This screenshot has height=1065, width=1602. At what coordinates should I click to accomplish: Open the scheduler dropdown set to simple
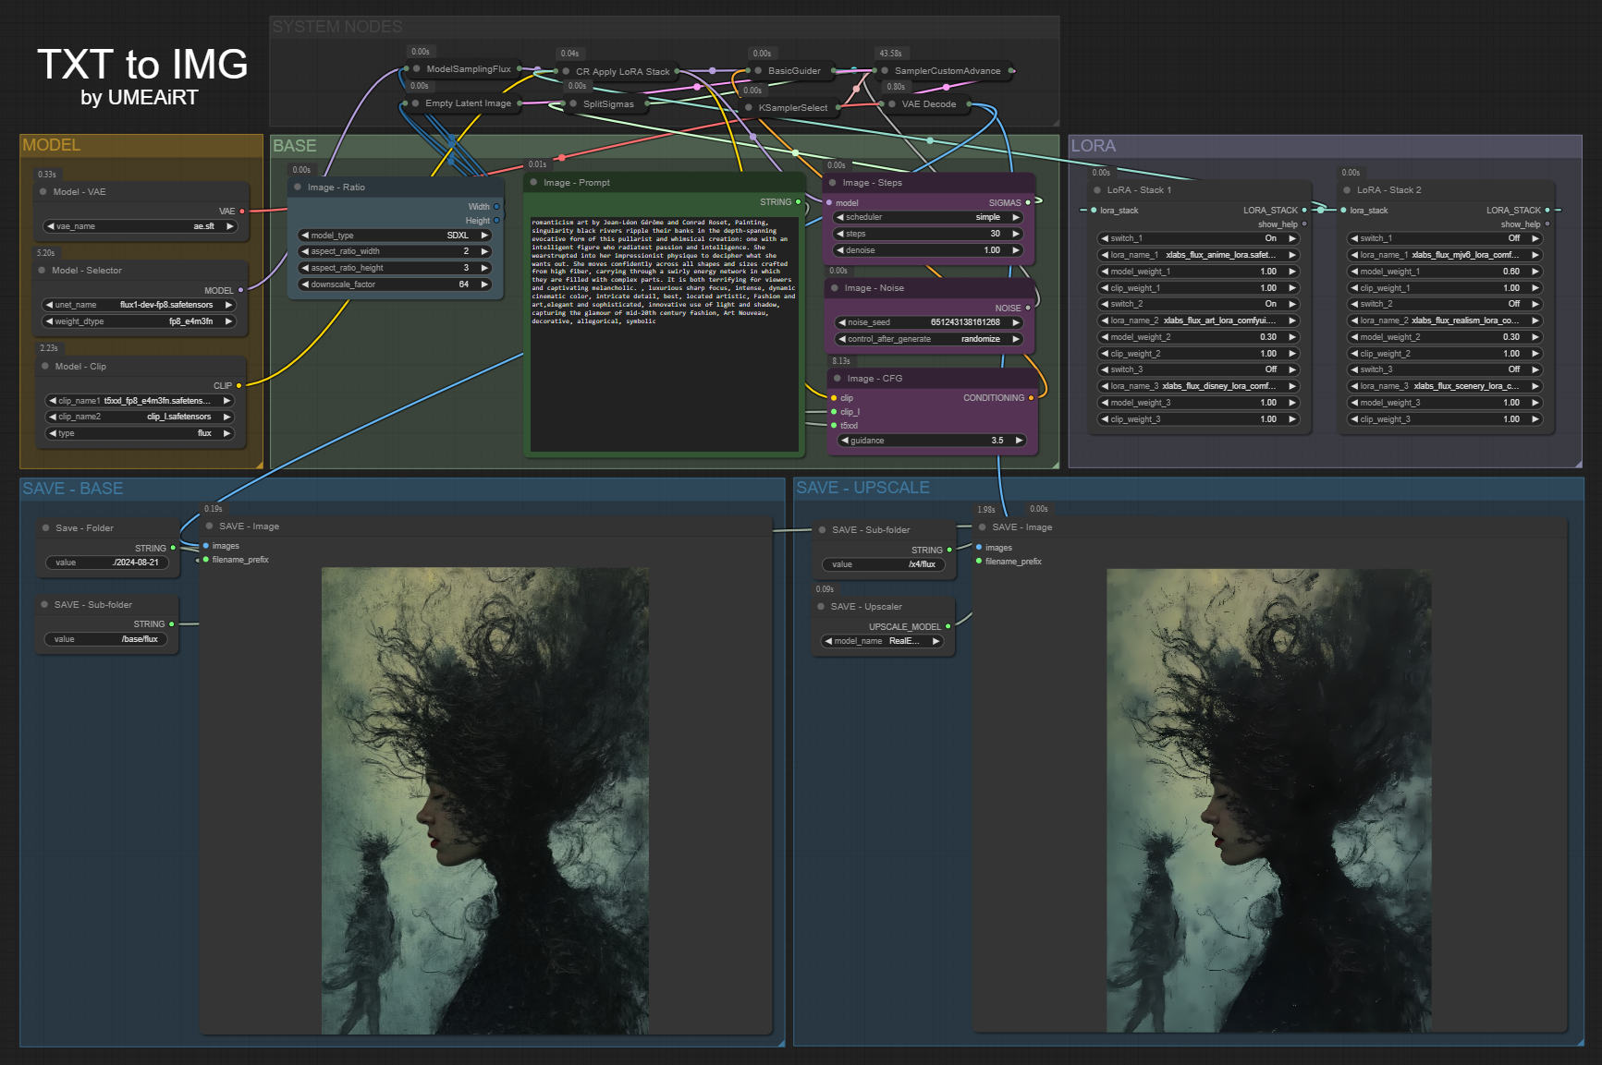click(x=928, y=217)
